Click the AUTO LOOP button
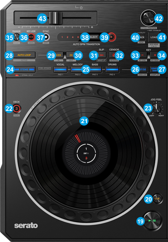 tap(24, 55)
